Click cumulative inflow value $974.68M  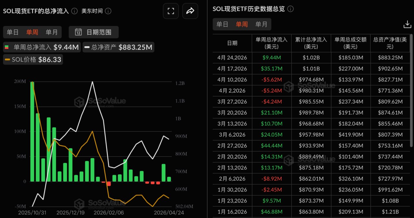pyautogui.click(x=311, y=80)
